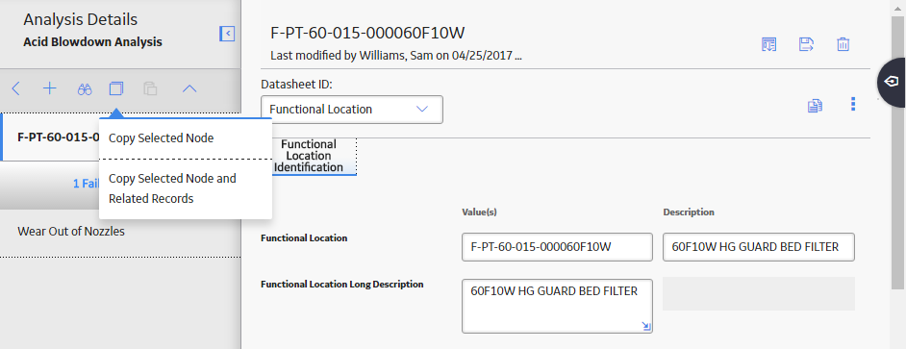Open the dark side panel tab at right edge

click(x=892, y=82)
